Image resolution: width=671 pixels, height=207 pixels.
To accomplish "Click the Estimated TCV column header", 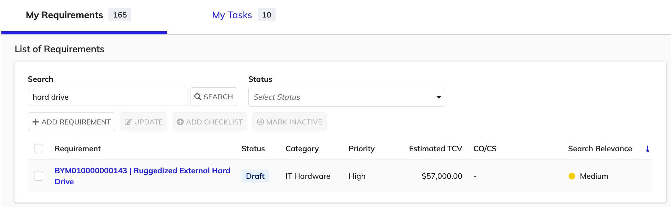I will [435, 149].
